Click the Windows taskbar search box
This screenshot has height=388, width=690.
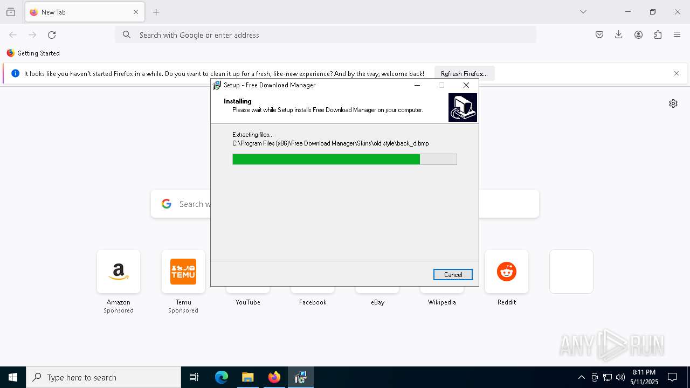[103, 377]
